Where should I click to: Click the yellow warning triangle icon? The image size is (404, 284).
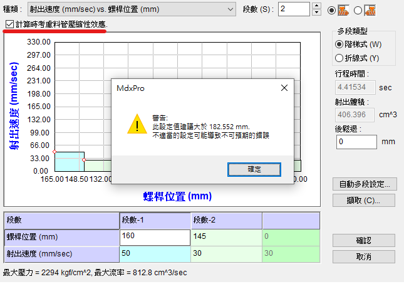click(x=135, y=125)
